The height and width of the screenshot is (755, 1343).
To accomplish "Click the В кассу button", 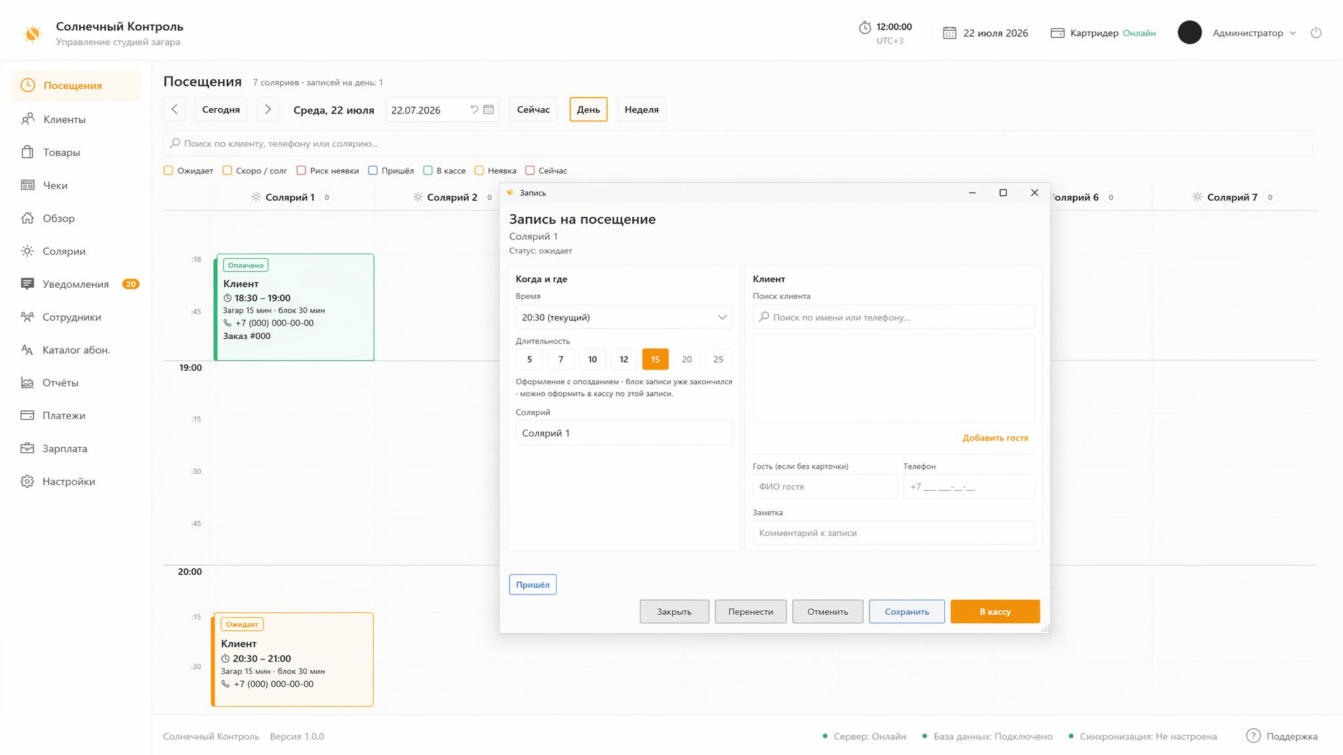I will [995, 611].
